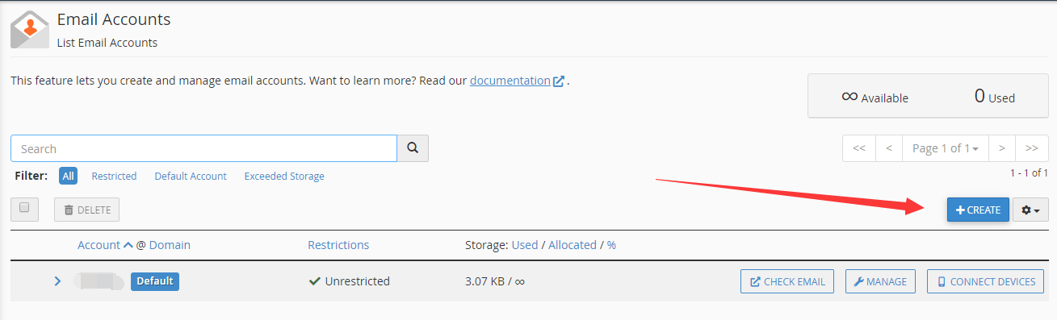This screenshot has height=320, width=1057.
Task: Filter by Default Account
Action: pyautogui.click(x=191, y=176)
